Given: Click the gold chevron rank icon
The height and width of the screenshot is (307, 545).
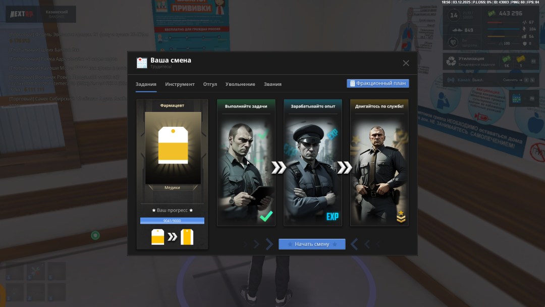Looking at the screenshot, I should pyautogui.click(x=401, y=217).
